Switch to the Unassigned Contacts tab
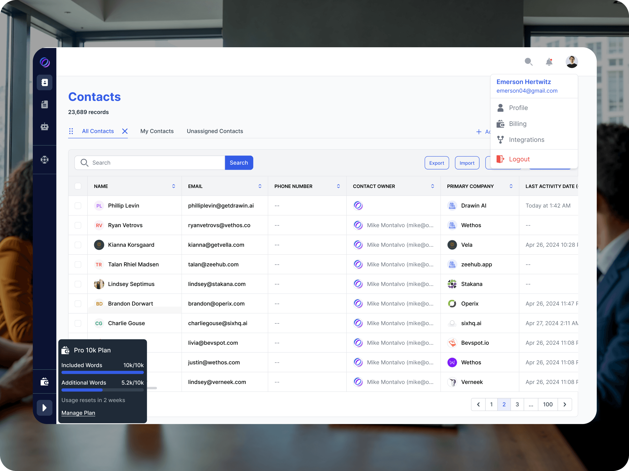Screen dimensions: 629x471 [x=215, y=131]
